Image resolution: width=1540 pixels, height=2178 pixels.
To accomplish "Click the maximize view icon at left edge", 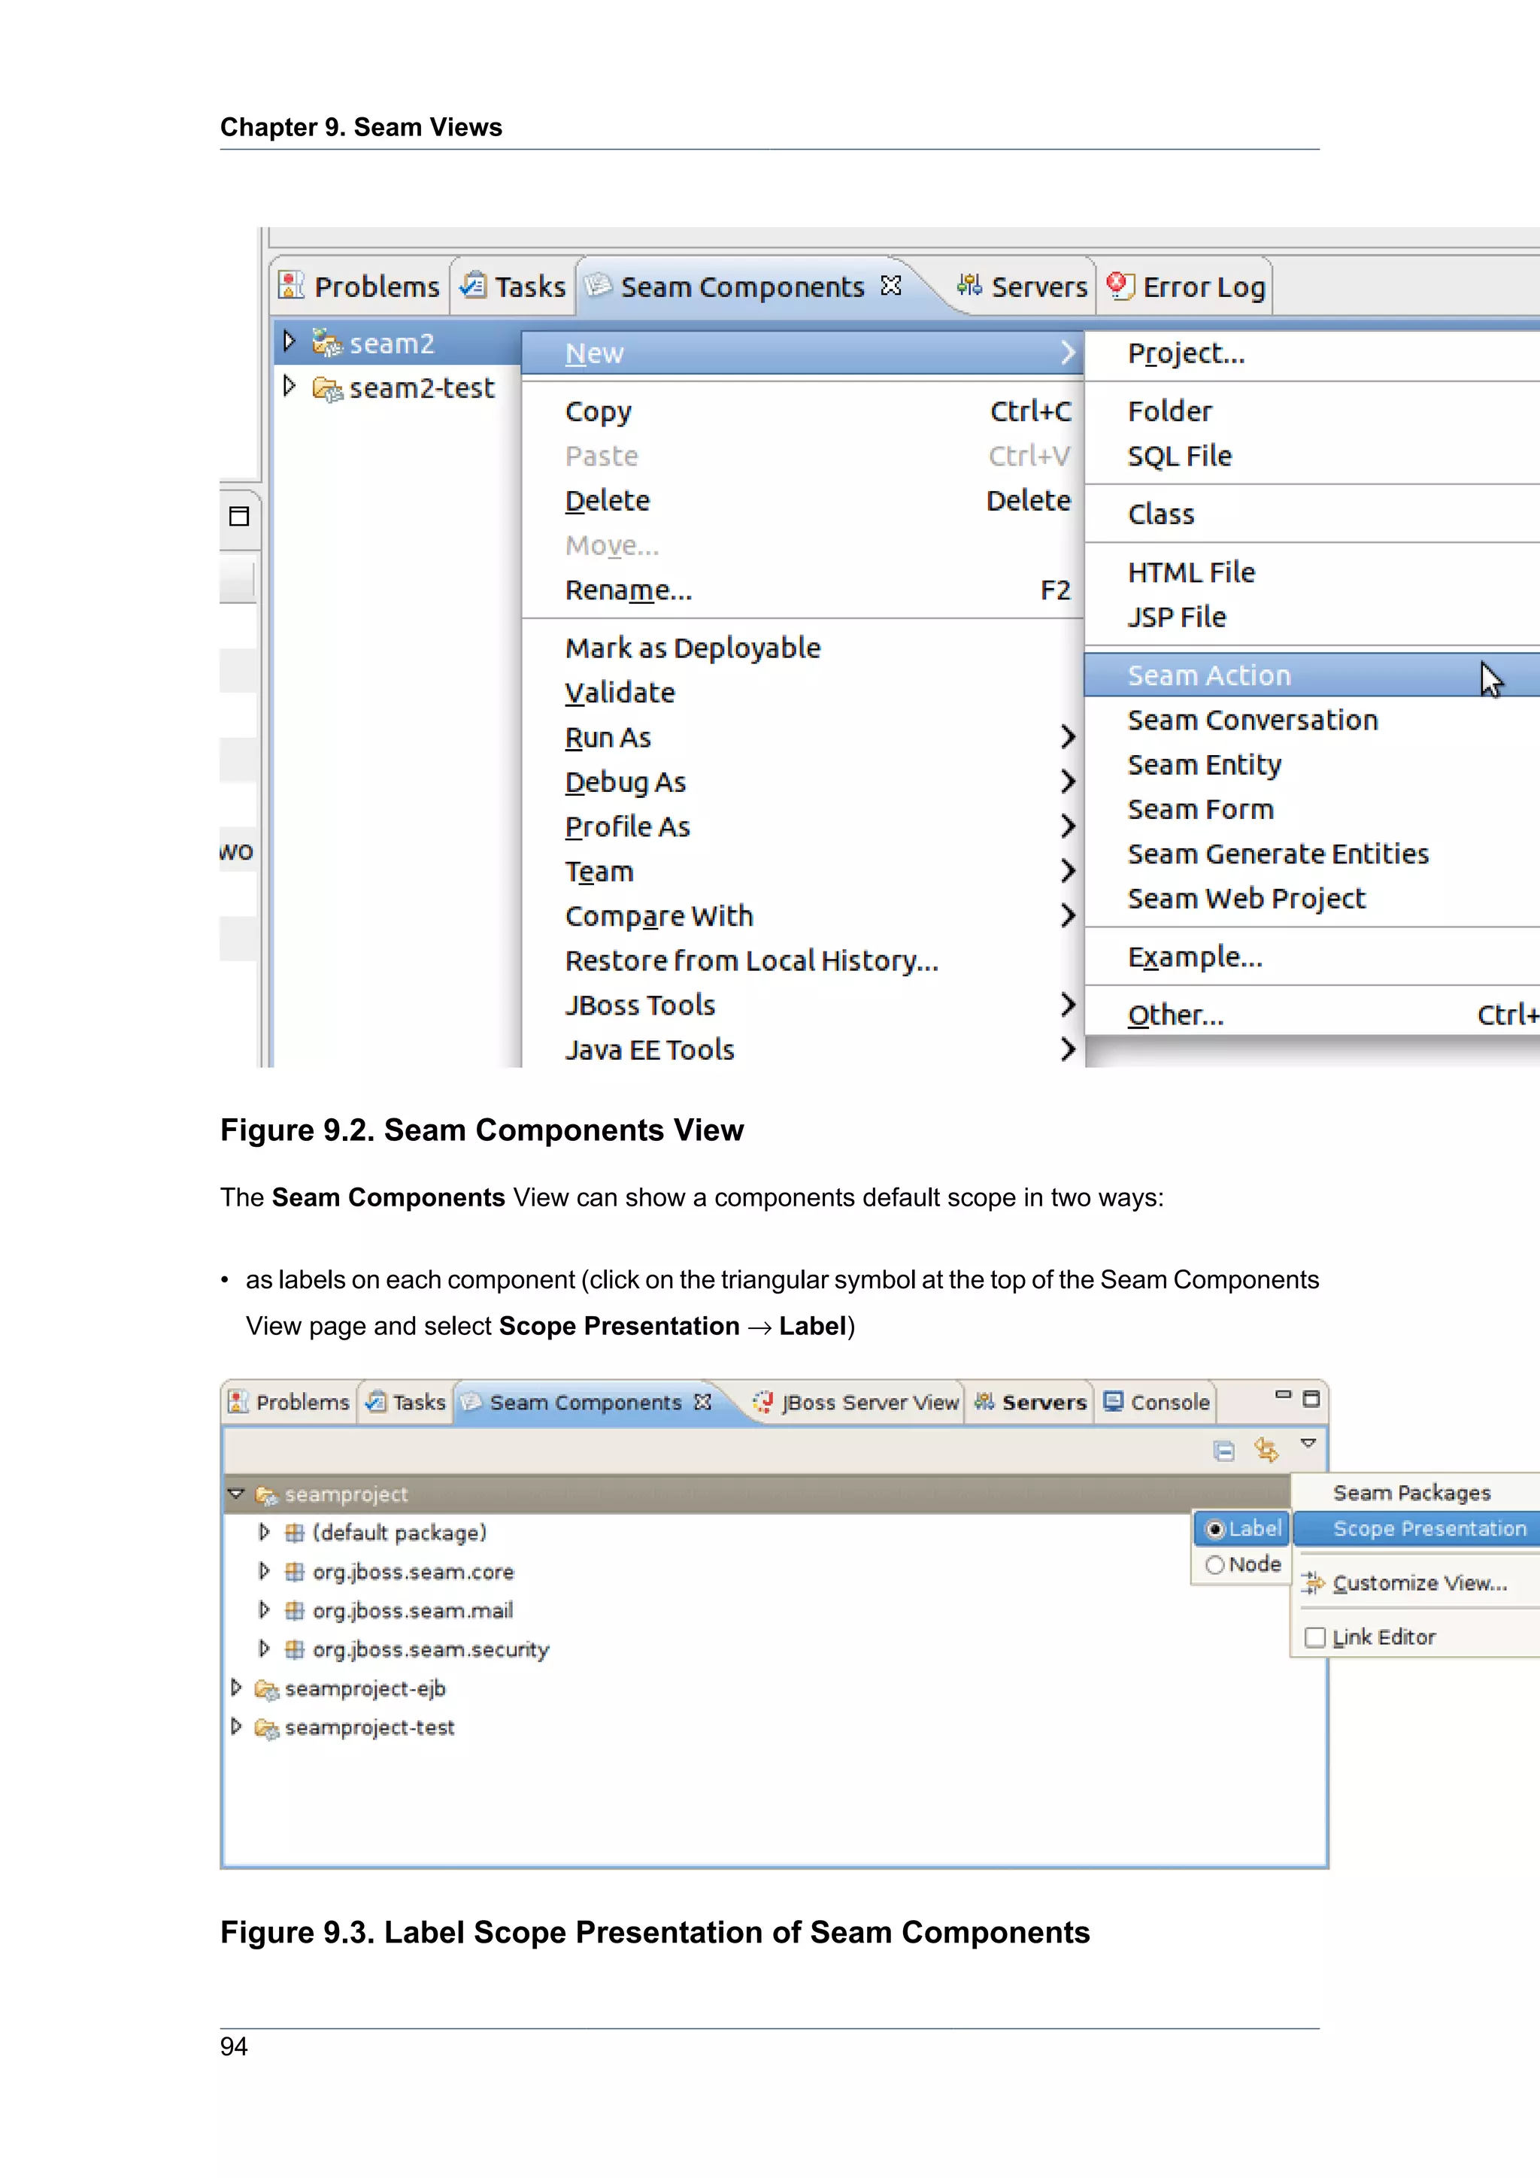I will tap(239, 516).
